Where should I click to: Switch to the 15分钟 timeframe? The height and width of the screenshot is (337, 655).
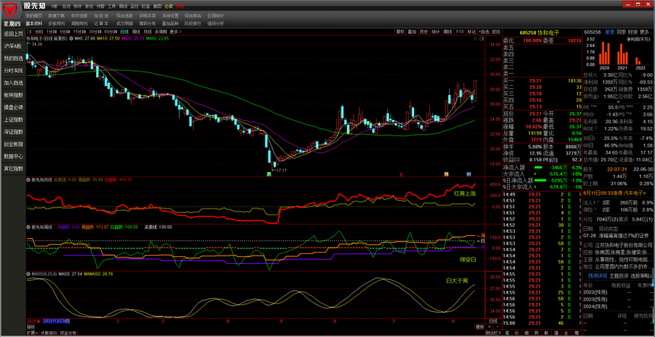(79, 32)
